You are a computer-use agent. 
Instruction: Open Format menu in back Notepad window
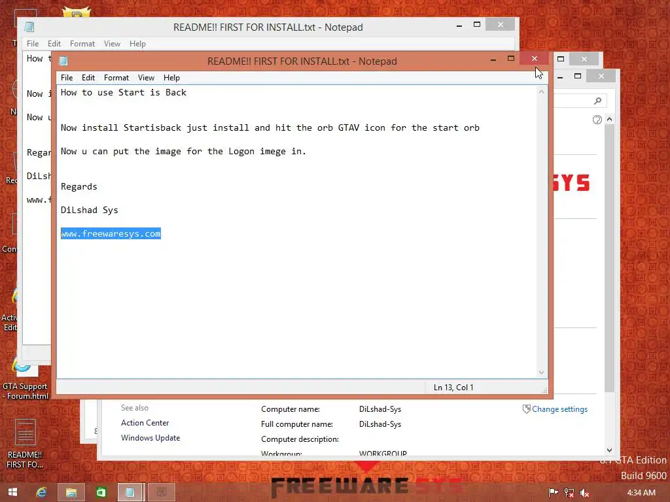pyautogui.click(x=82, y=44)
